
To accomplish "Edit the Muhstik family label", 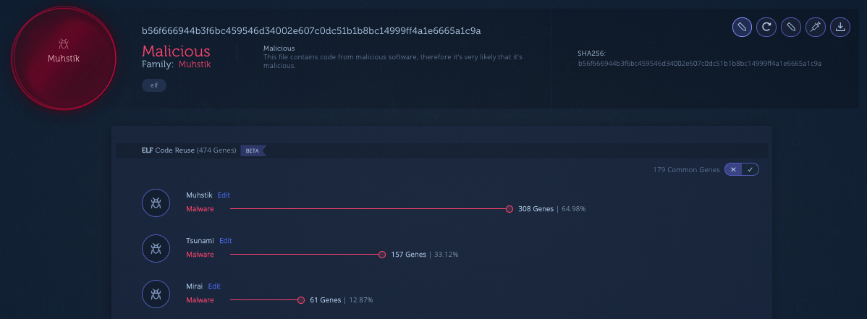I will (x=224, y=195).
